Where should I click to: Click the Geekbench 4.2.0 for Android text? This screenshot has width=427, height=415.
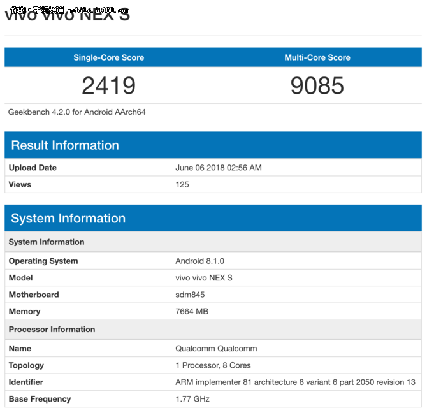point(77,112)
